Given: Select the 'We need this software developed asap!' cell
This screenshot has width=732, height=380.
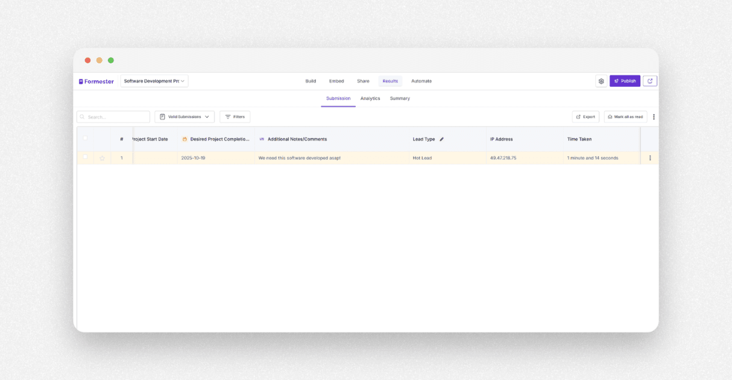Looking at the screenshot, I should (332, 158).
